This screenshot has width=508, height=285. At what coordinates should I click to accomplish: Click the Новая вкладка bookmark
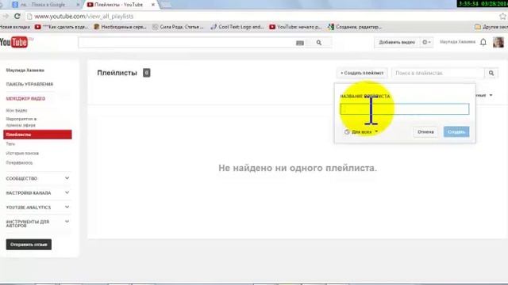point(14,27)
